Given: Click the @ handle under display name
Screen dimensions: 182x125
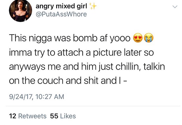Looking at the screenshot, I should click(61, 14).
